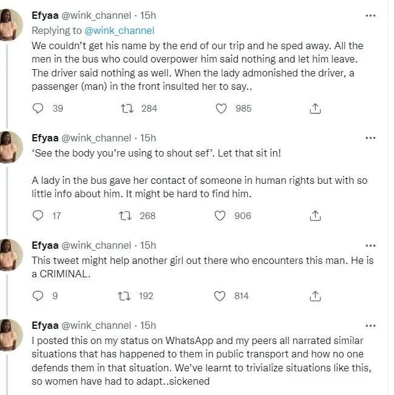The height and width of the screenshot is (395, 394).
Task: Open more options on the CRIMINAL tweet
Action: (370, 245)
